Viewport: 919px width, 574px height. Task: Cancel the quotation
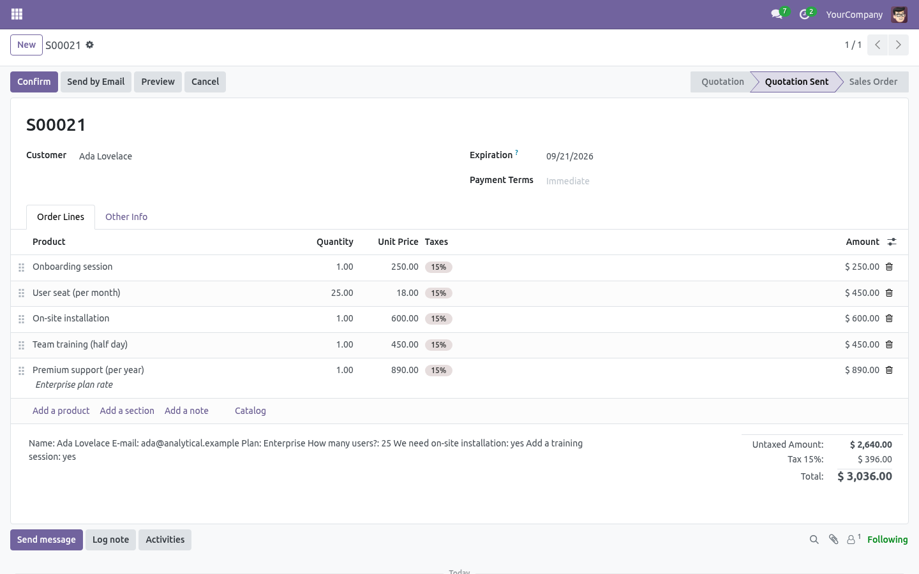tap(205, 82)
